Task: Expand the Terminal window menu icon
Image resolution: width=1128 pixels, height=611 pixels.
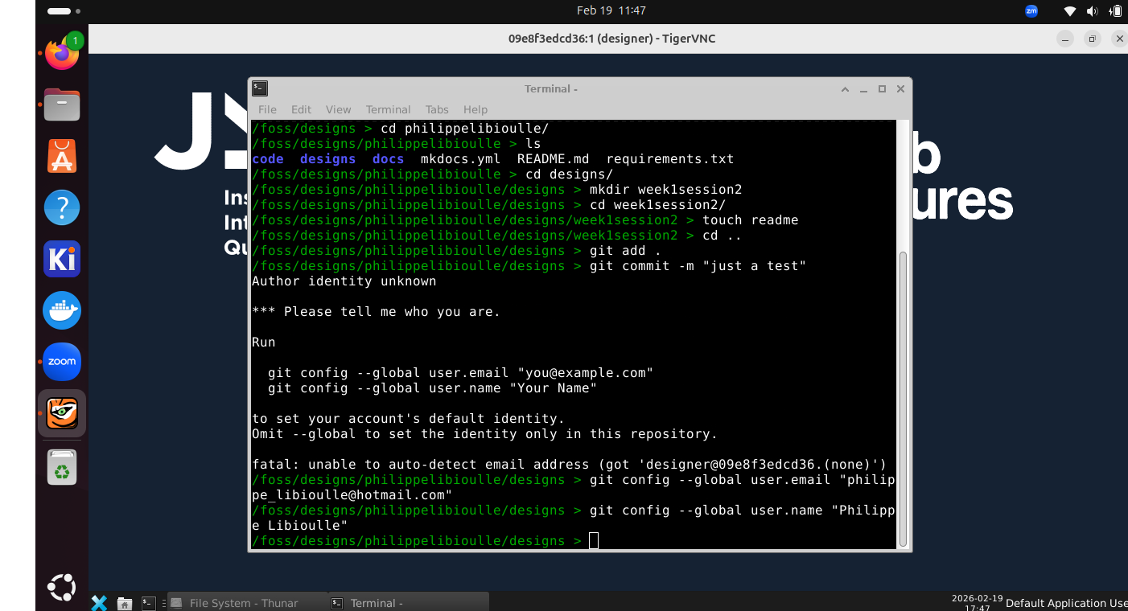Action: (x=260, y=88)
